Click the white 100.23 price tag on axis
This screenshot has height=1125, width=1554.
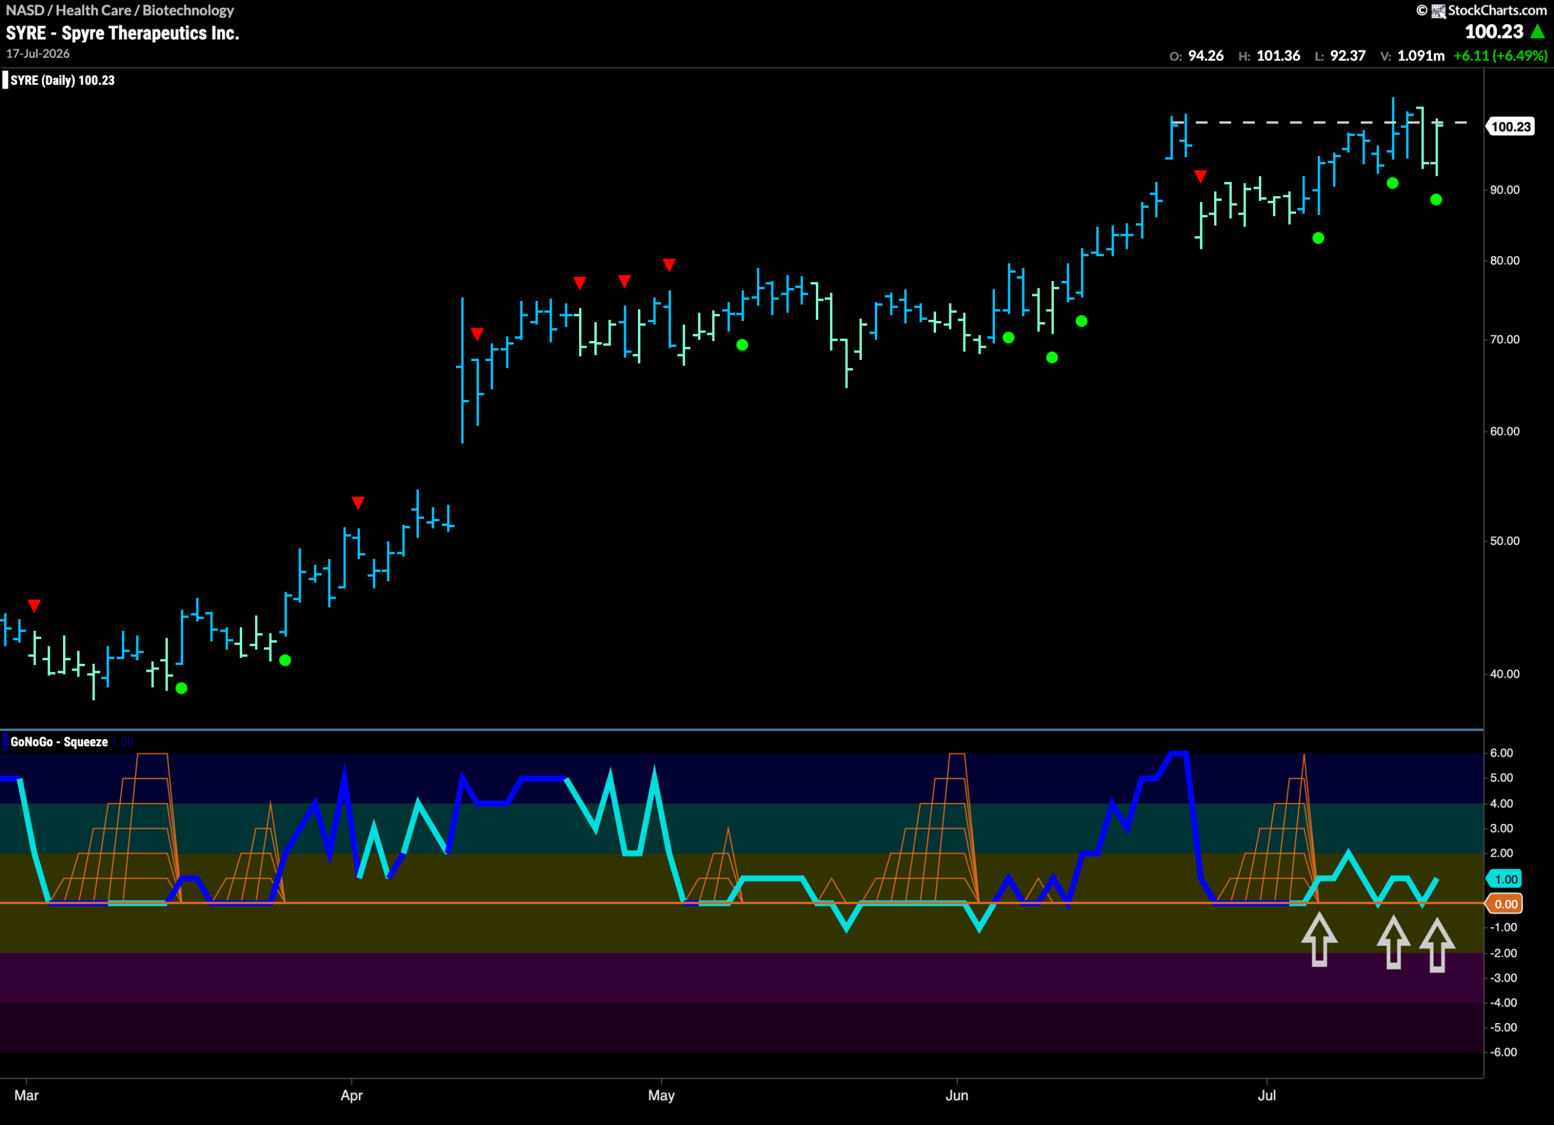1510,127
